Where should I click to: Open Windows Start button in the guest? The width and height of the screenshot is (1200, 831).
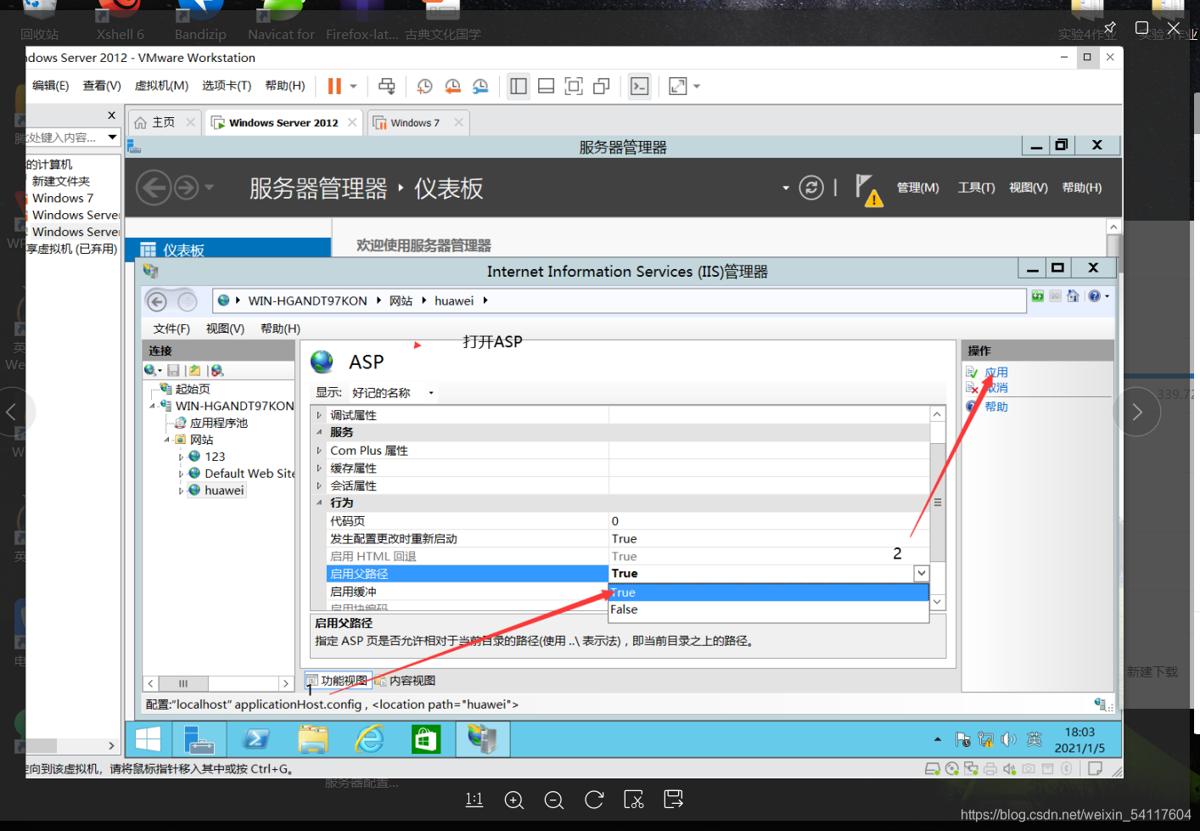(148, 739)
